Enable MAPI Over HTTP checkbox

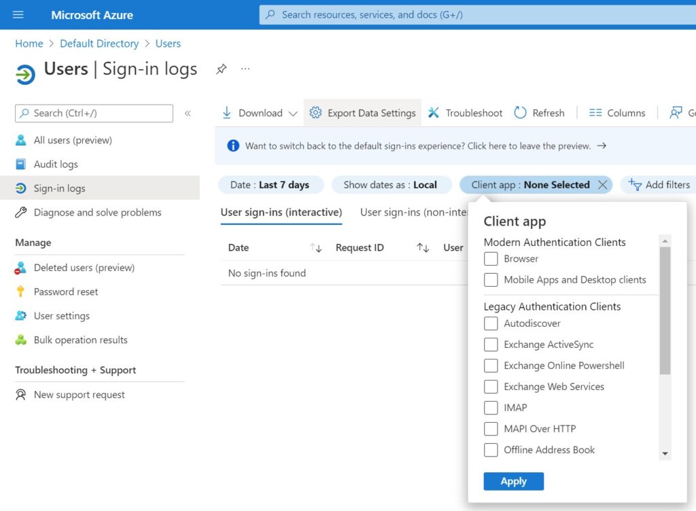point(491,429)
